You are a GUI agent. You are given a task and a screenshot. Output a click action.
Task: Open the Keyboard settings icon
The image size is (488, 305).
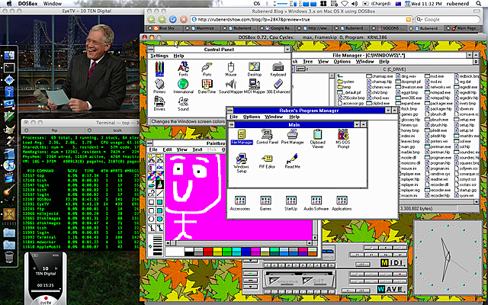click(278, 69)
